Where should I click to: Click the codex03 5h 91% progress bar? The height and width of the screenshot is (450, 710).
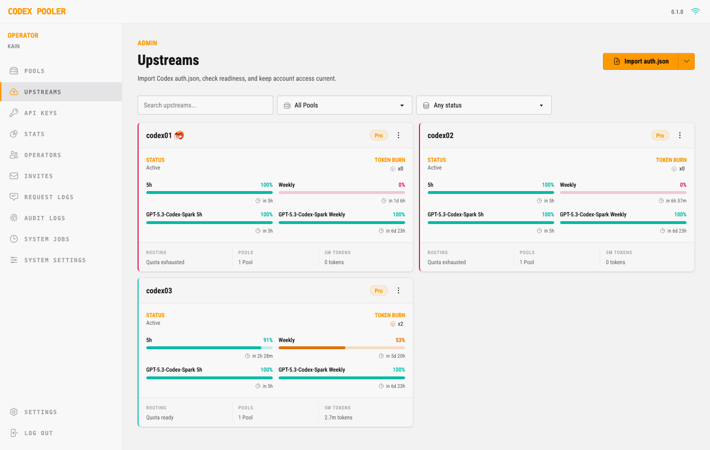[x=209, y=348]
